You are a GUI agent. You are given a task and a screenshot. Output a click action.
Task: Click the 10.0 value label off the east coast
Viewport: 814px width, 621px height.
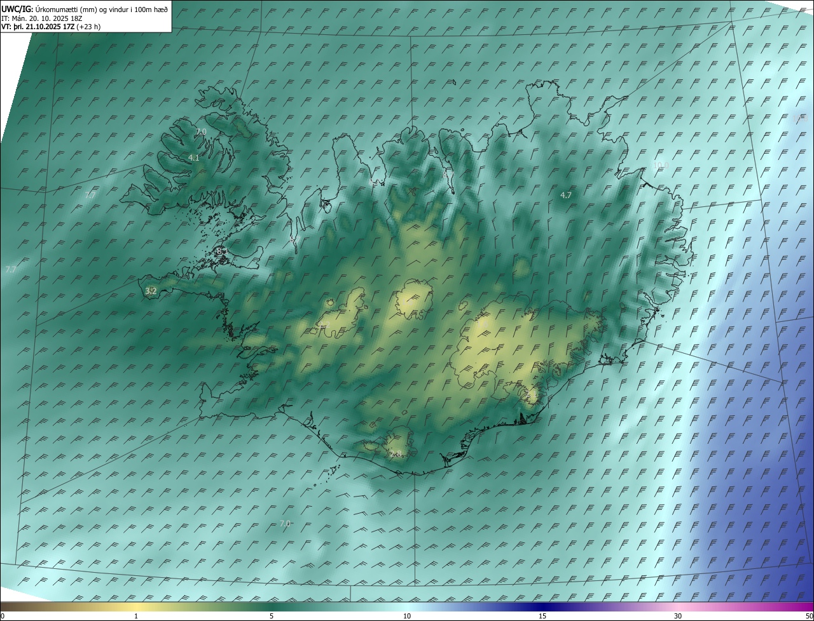[x=661, y=165]
